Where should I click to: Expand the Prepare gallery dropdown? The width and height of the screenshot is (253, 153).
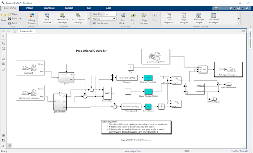point(89,19)
